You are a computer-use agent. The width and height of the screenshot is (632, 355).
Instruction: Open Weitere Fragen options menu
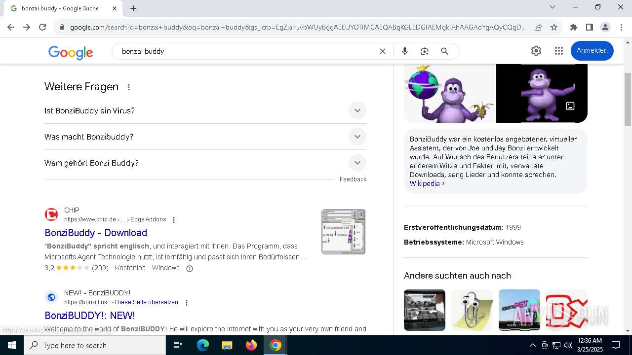click(x=129, y=87)
